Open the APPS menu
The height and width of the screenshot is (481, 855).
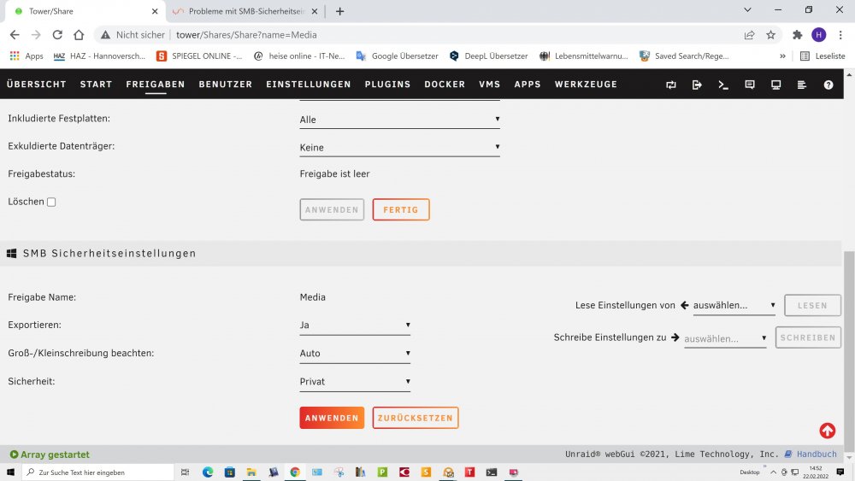(528, 85)
